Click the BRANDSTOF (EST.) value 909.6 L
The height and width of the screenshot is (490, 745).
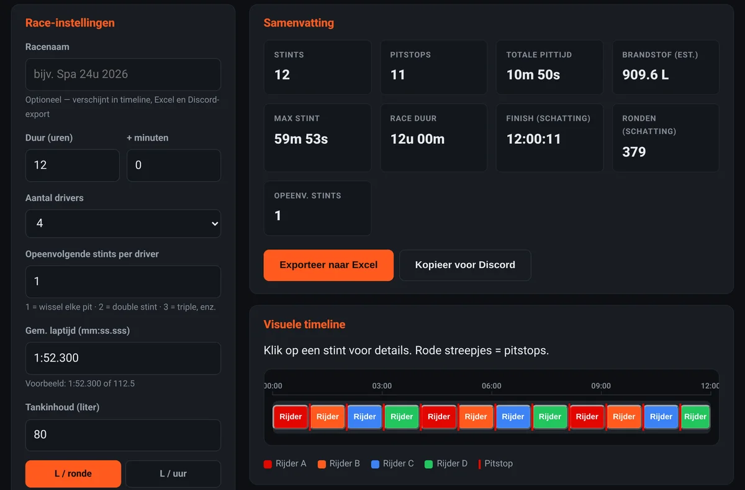(x=646, y=75)
